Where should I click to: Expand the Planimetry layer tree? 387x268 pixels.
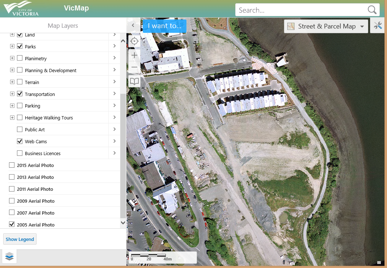pyautogui.click(x=12, y=58)
